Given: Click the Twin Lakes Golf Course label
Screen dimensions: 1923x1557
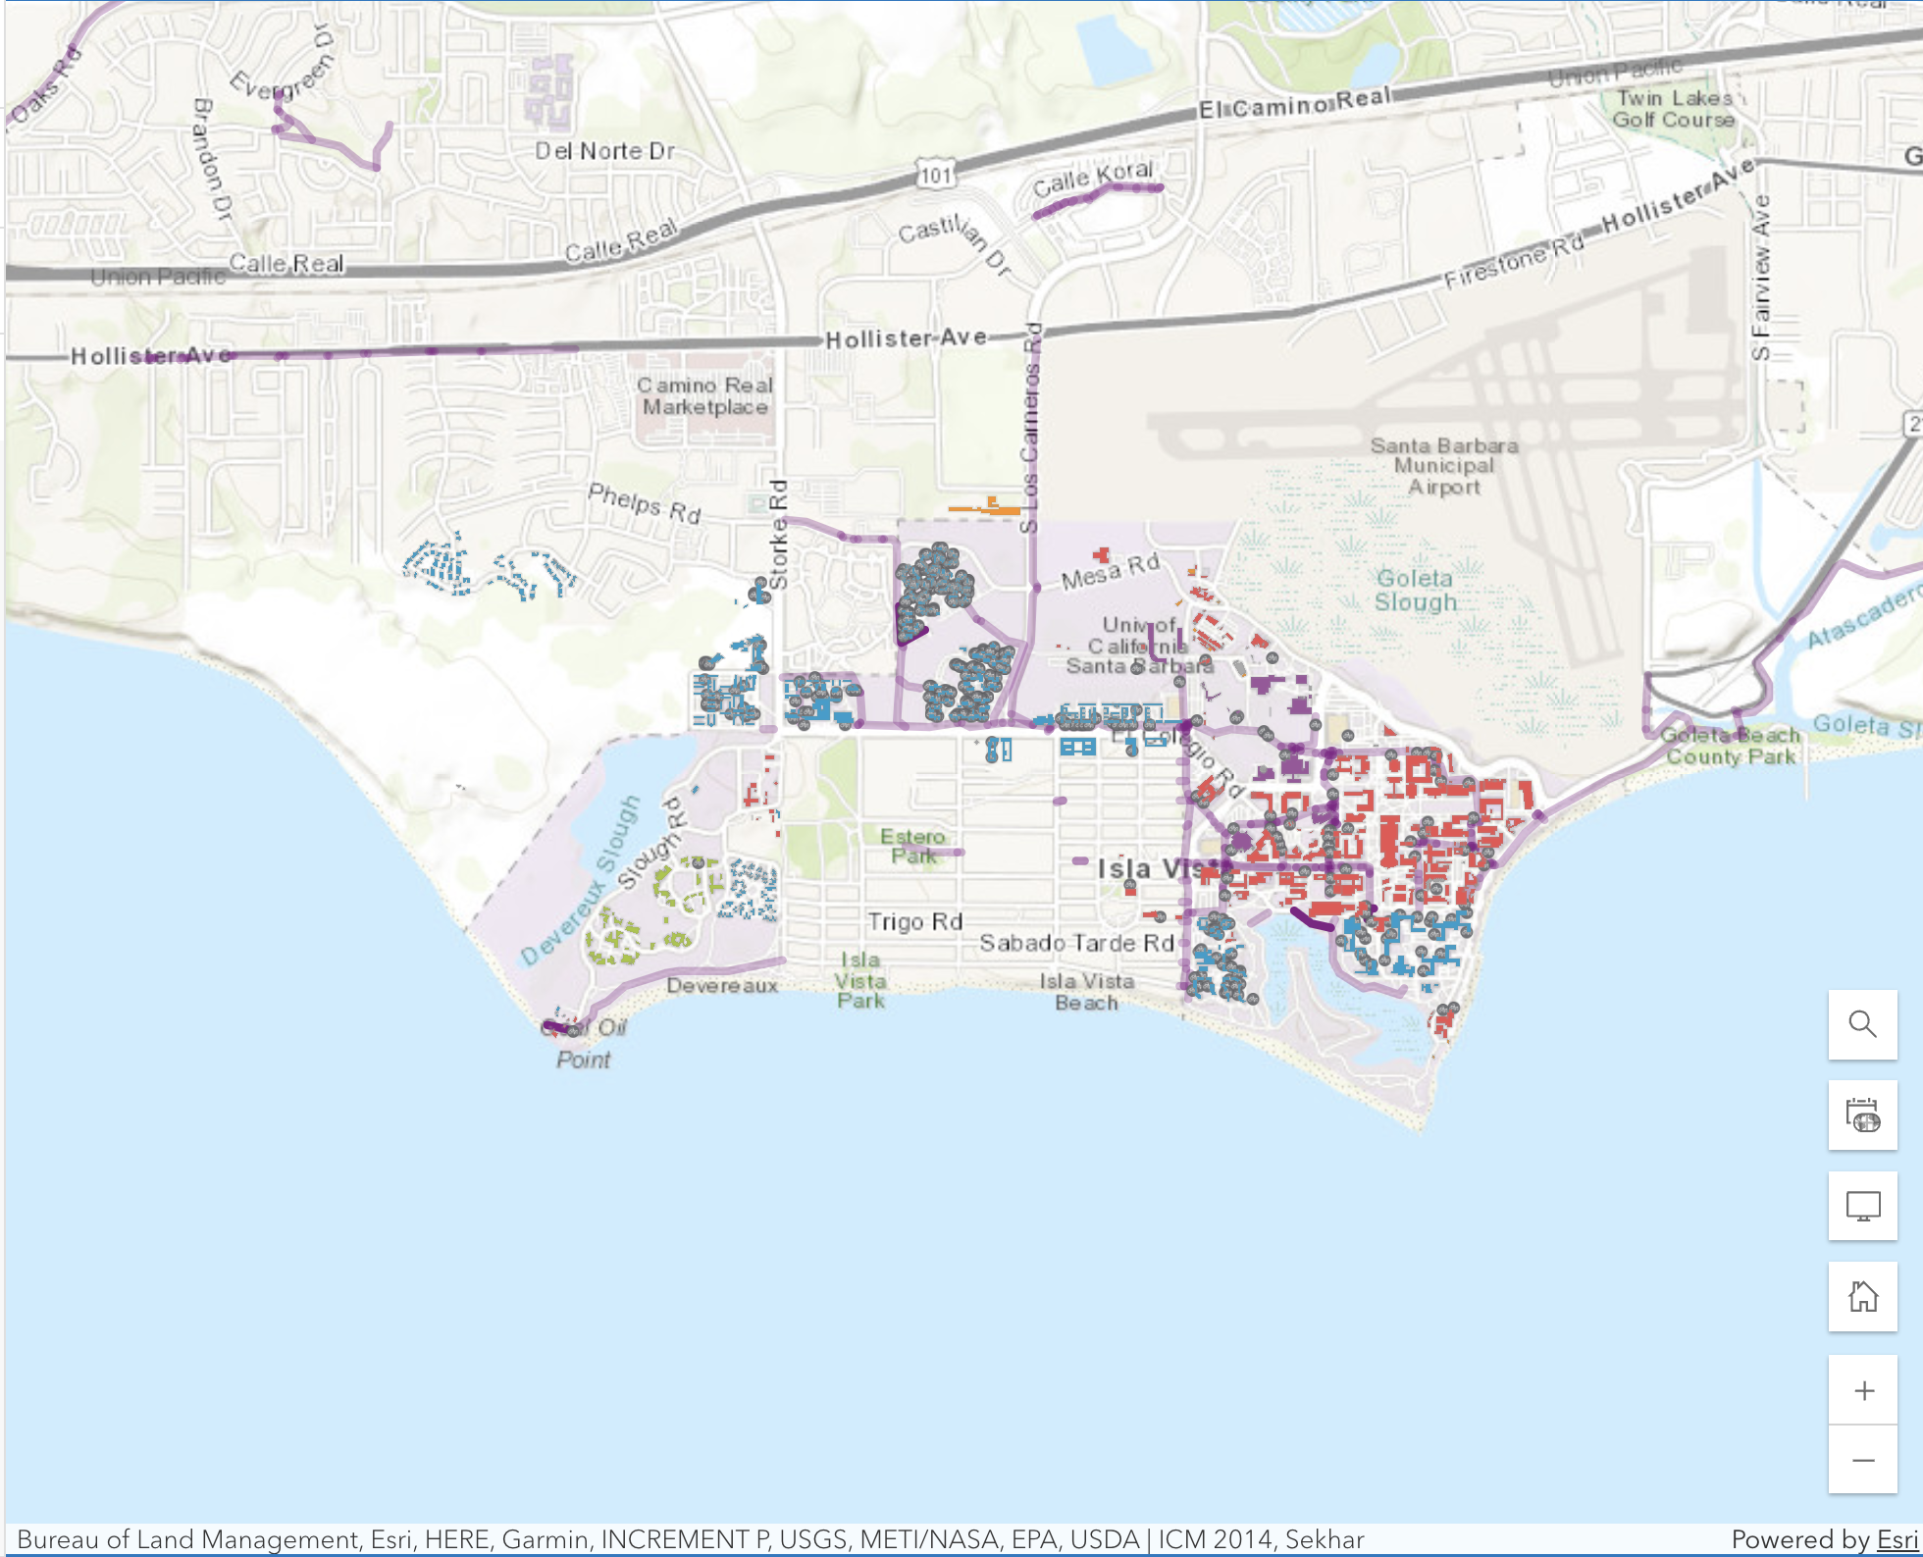Looking at the screenshot, I should click(1674, 109).
